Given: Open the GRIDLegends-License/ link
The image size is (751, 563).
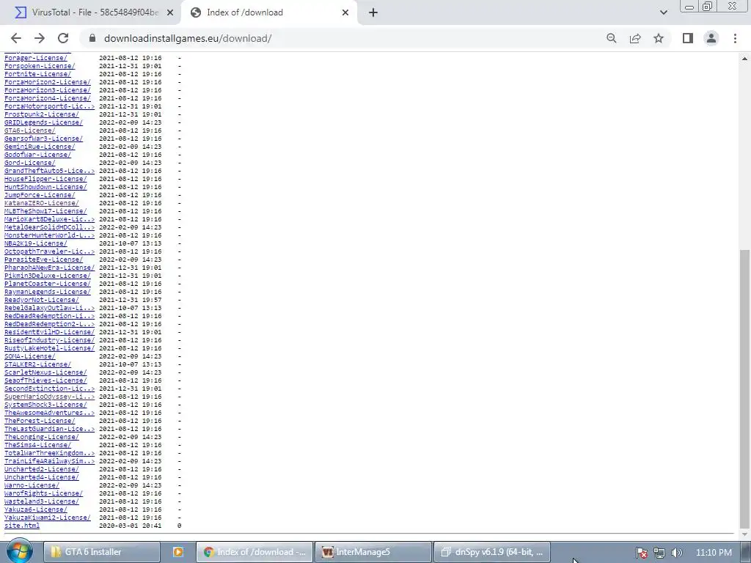Looking at the screenshot, I should (x=43, y=122).
